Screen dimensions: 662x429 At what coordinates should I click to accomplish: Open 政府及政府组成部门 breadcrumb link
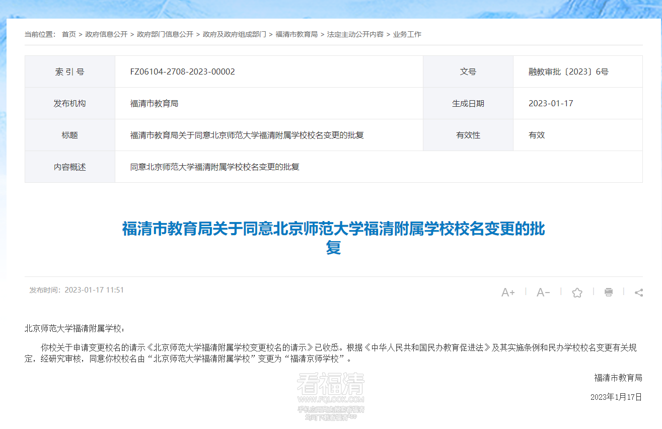[235, 34]
